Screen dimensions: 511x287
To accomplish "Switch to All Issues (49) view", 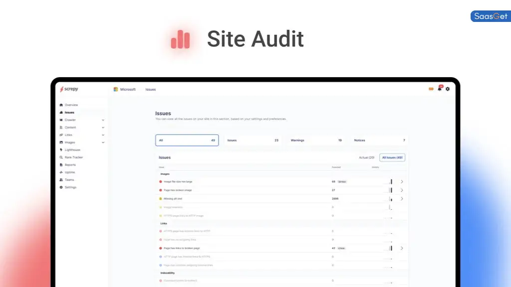I will coord(392,157).
